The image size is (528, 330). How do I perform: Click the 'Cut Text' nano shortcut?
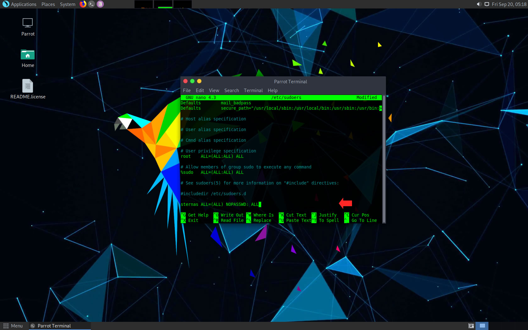click(296, 215)
